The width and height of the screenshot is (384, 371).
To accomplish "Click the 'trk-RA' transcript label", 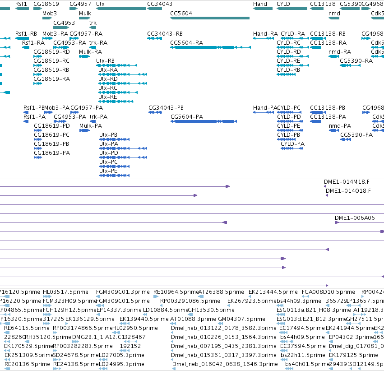I will [x=98, y=43].
